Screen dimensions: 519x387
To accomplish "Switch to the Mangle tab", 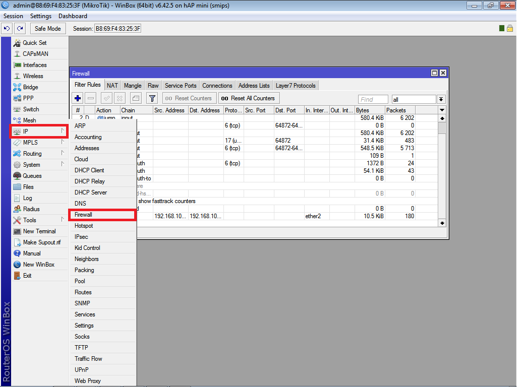I will pyautogui.click(x=133, y=85).
